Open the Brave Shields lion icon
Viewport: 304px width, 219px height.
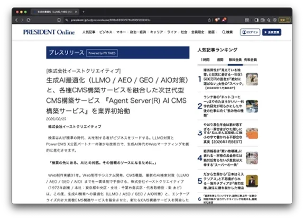click(x=217, y=20)
